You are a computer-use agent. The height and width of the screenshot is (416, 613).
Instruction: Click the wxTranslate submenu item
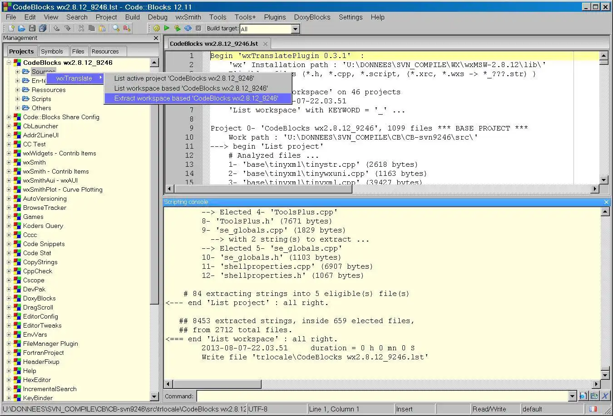tap(75, 78)
